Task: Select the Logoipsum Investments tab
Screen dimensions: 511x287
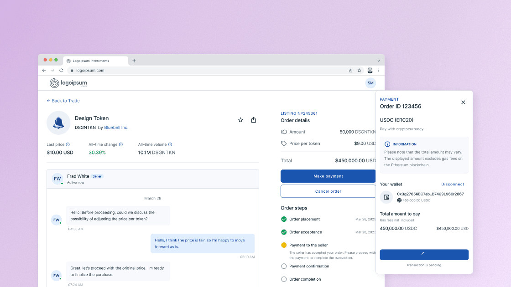Action: (95, 61)
